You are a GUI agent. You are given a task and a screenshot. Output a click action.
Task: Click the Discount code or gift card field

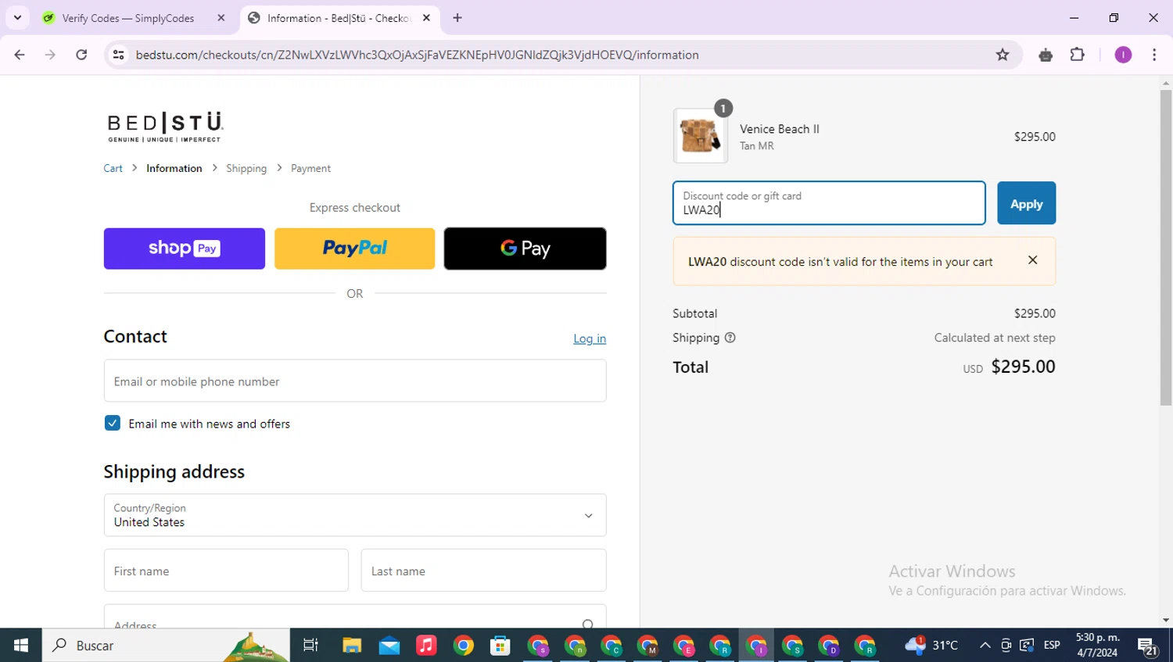pyautogui.click(x=829, y=203)
